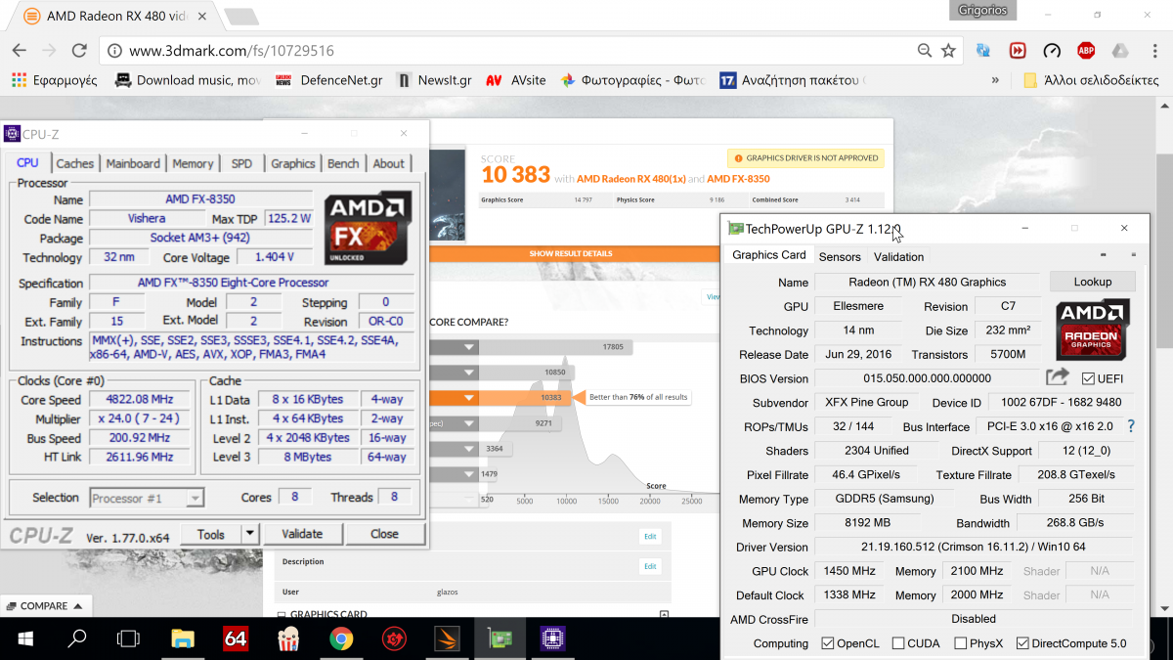Screen dimensions: 1173x660
Task: Switch to CPU-Z taskbar icon
Action: [x=553, y=639]
